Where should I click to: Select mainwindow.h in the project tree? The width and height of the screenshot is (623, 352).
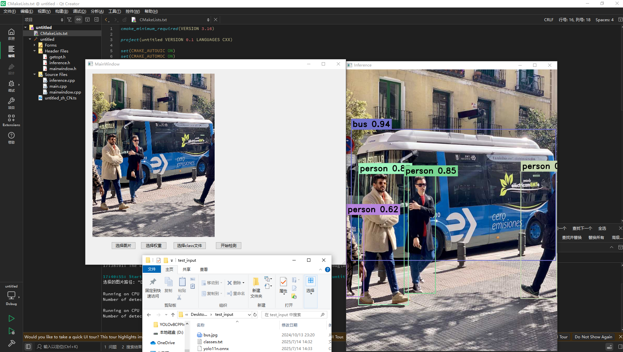63,68
